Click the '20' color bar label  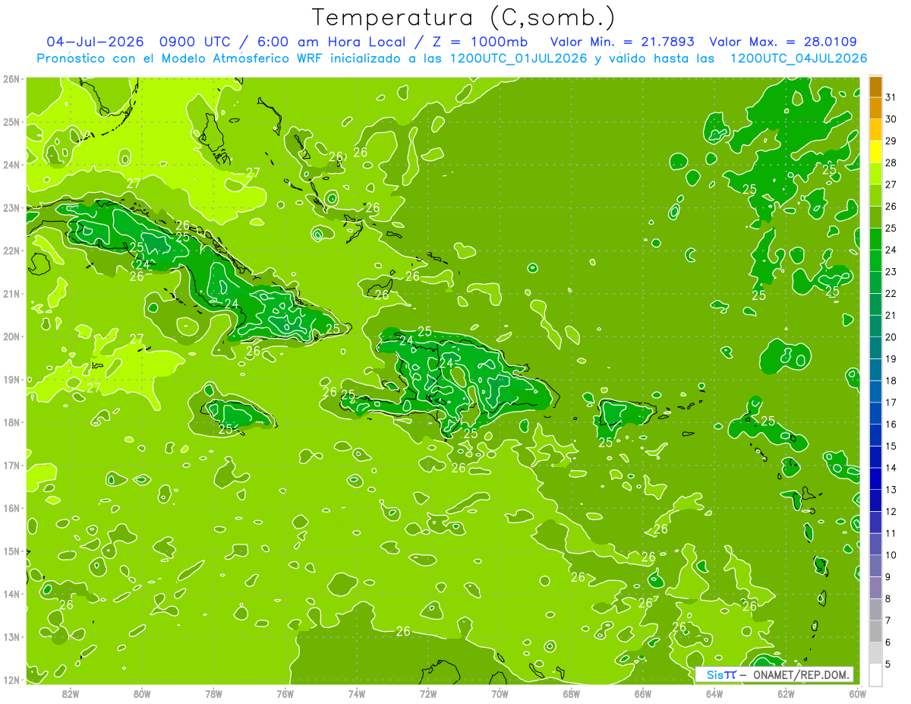pyautogui.click(x=891, y=337)
